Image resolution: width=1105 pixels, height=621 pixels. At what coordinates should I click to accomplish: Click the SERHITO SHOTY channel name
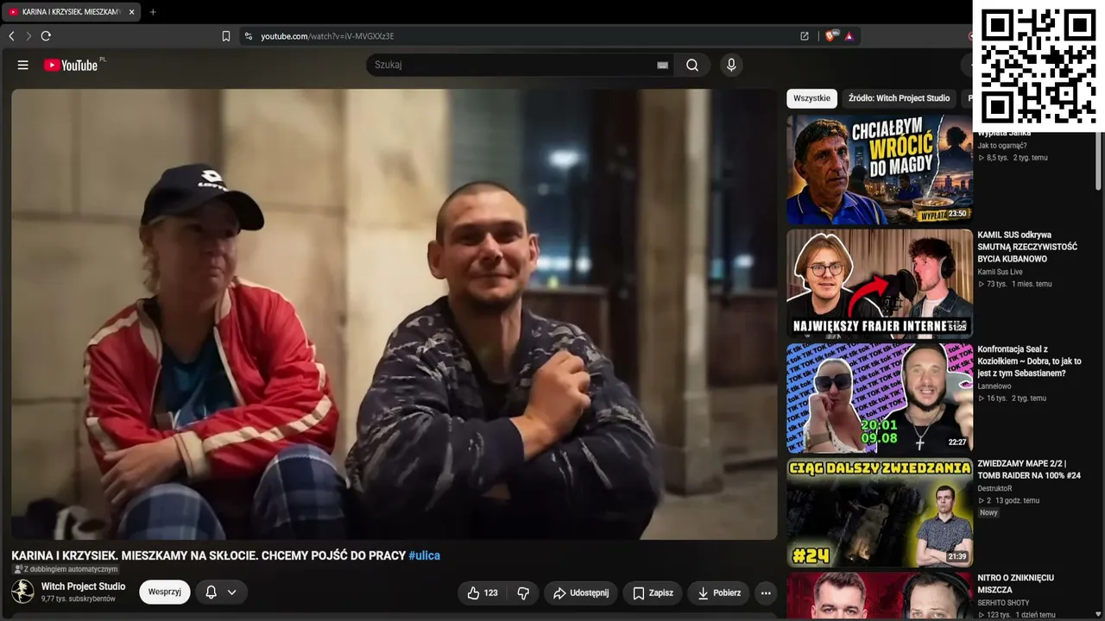(x=1001, y=603)
